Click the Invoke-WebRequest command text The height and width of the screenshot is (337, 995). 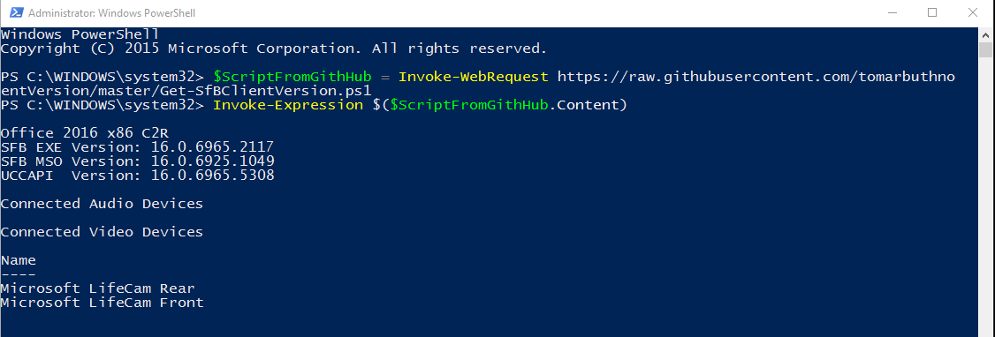click(474, 78)
